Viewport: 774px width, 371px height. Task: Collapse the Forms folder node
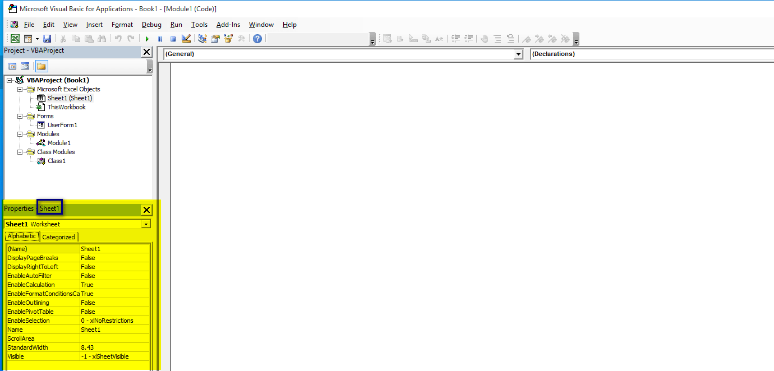point(20,116)
